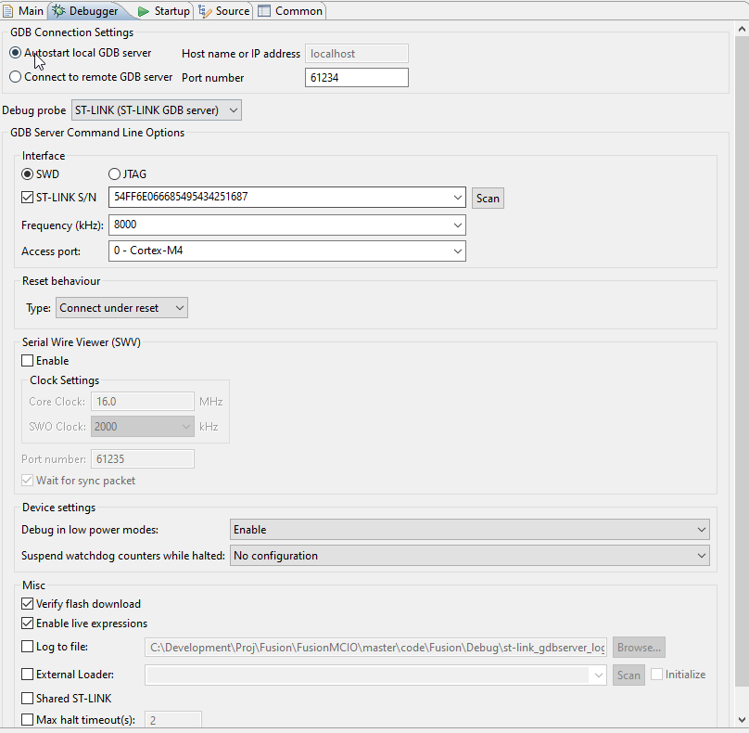The image size is (749, 733).
Task: Switch to the Startup tab
Action: (x=163, y=11)
